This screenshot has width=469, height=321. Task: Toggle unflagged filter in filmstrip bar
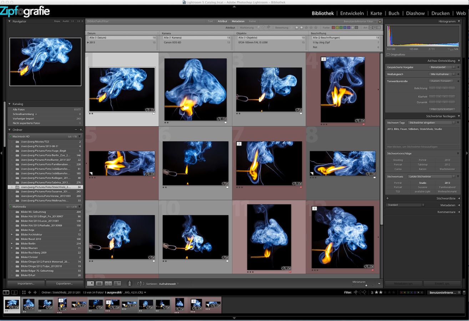[360, 292]
